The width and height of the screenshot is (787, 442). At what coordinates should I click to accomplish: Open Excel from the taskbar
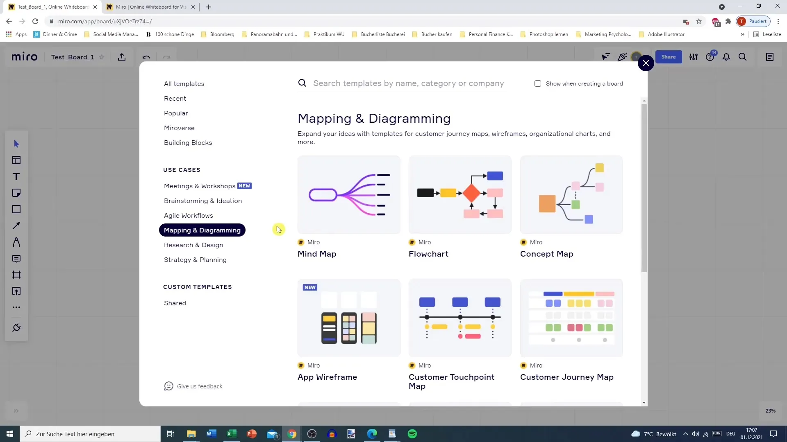click(232, 434)
